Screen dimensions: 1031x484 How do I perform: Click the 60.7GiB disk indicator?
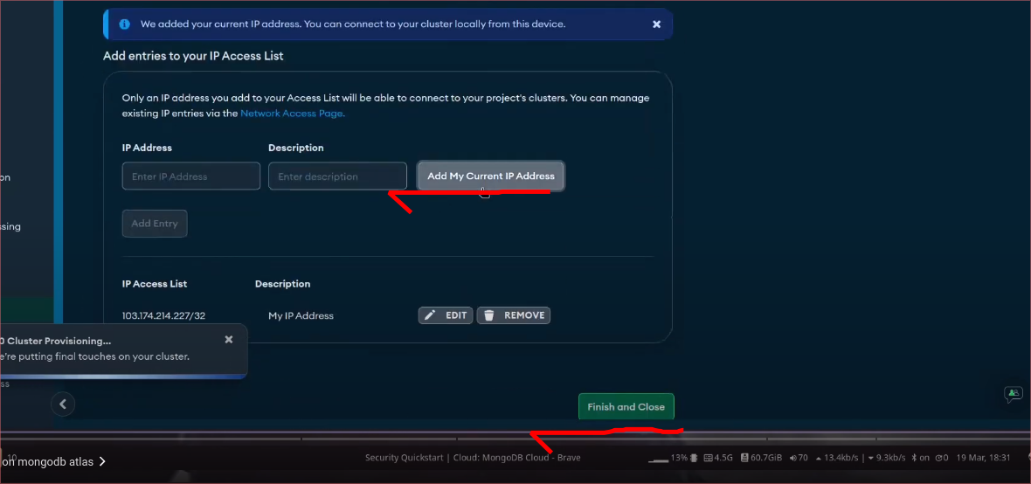[761, 458]
